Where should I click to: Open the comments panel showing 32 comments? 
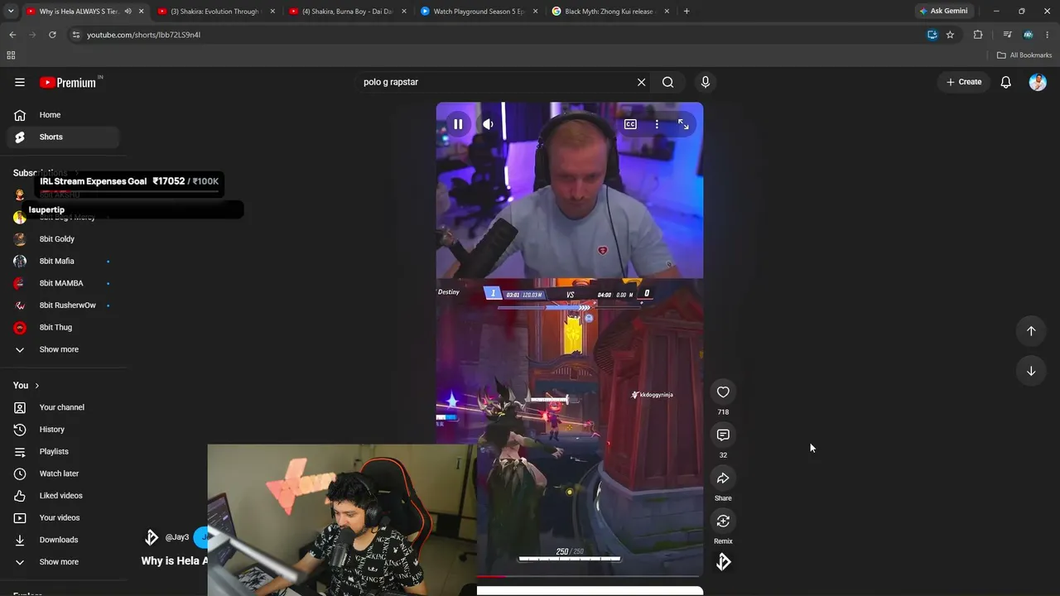(723, 435)
